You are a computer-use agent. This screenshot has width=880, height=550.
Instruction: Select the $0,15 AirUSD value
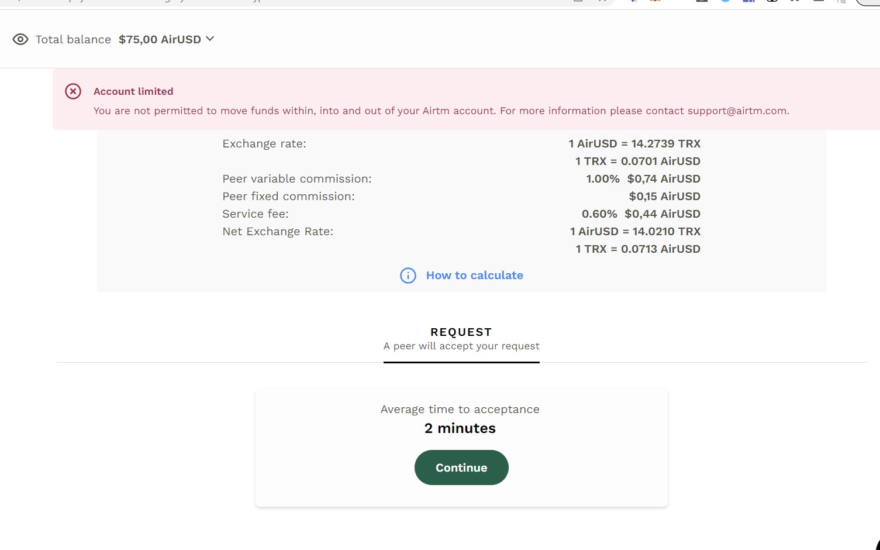point(665,196)
